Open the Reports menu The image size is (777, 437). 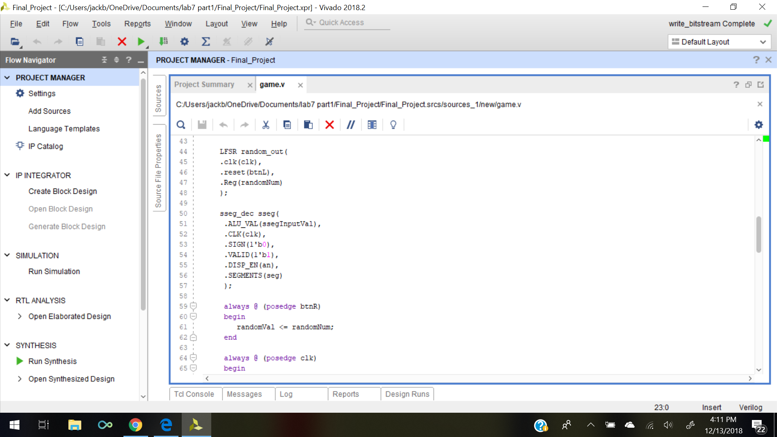coord(137,23)
